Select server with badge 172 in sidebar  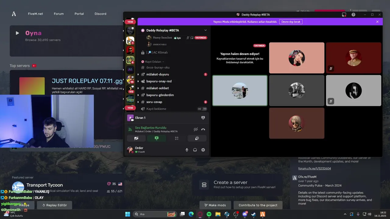(x=130, y=89)
